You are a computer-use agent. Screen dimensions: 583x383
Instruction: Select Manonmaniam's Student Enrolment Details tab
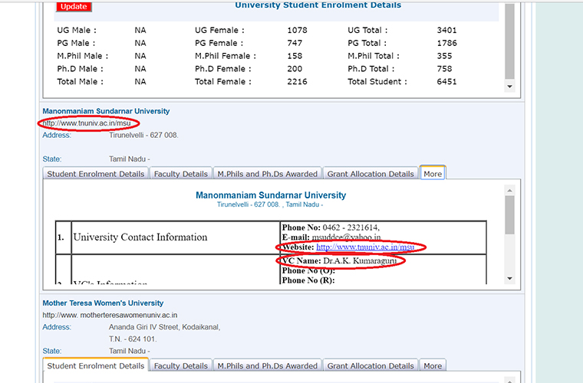96,174
